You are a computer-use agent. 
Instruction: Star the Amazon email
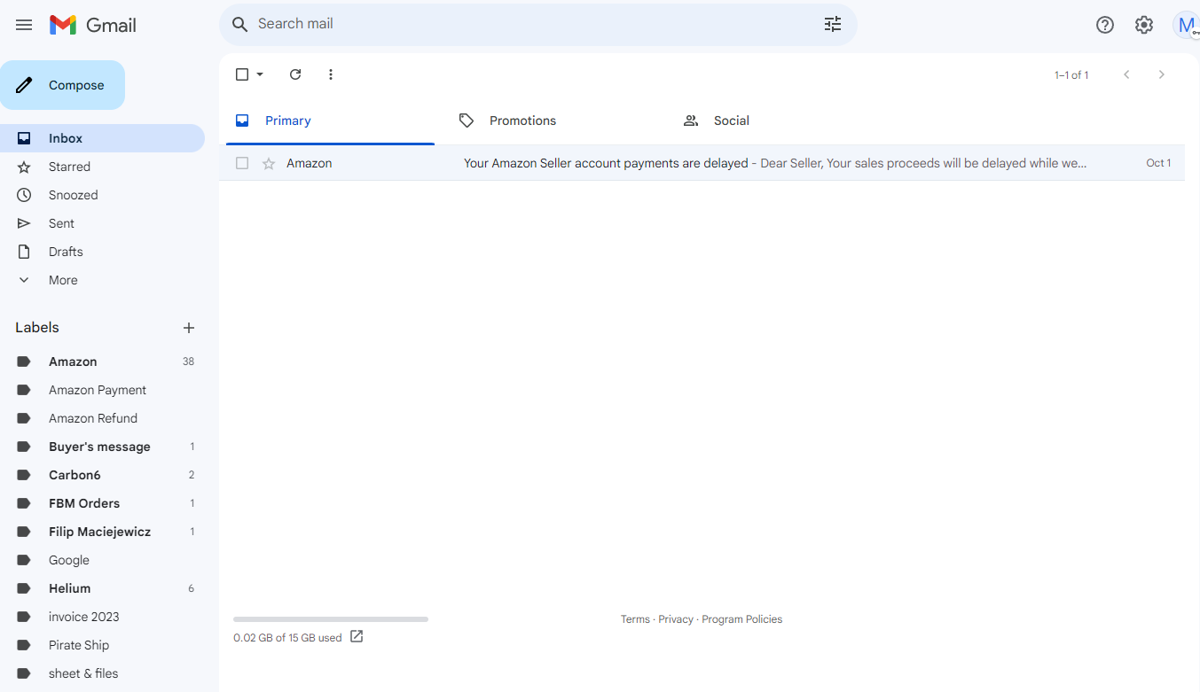pos(269,163)
